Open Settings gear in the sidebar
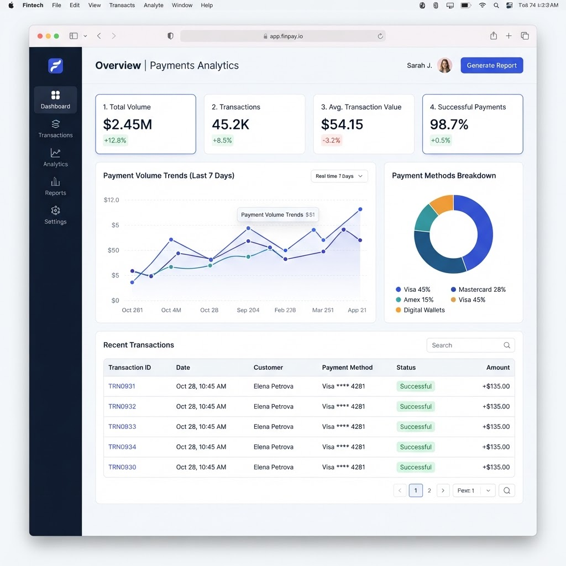Image resolution: width=566 pixels, height=566 pixels. pos(56,216)
